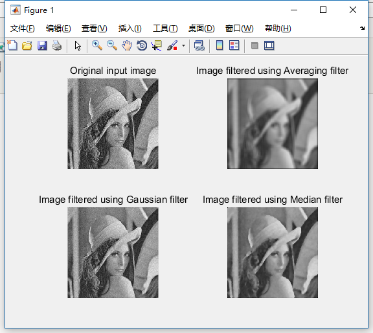Enable the Rotate 3D tool
This screenshot has width=373, height=333.
tap(142, 45)
